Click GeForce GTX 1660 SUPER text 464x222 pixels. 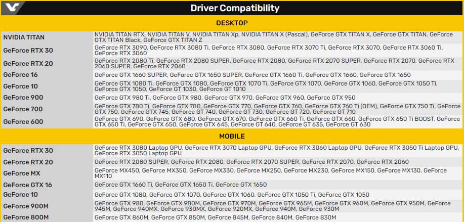pyautogui.click(x=131, y=75)
